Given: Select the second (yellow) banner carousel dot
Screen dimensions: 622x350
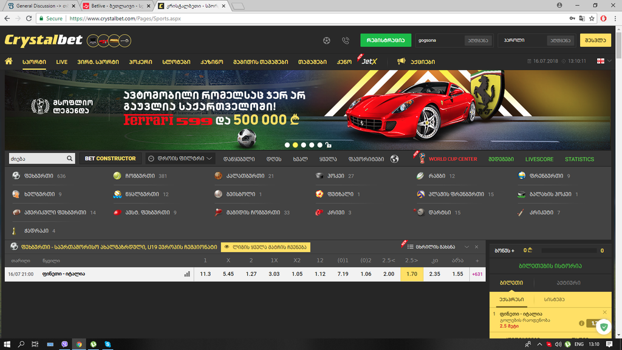Looking at the screenshot, I should click(295, 145).
